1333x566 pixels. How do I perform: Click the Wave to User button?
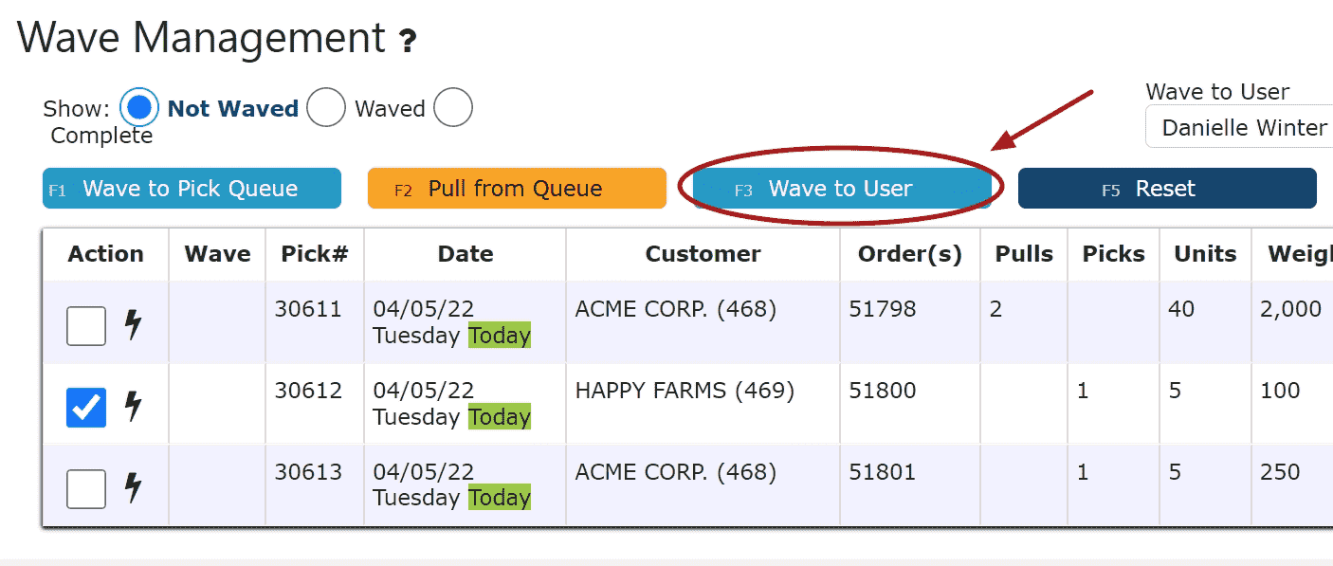click(x=842, y=189)
